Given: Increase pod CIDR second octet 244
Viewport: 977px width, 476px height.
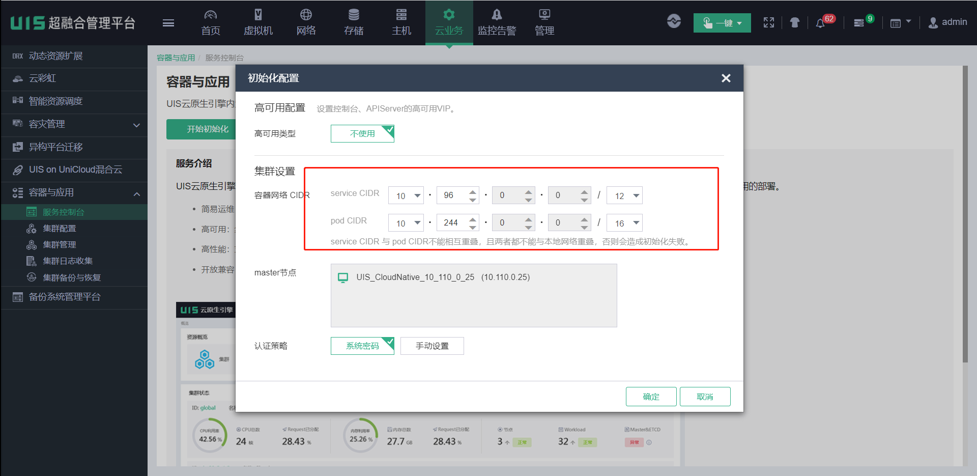Looking at the screenshot, I should [x=473, y=219].
